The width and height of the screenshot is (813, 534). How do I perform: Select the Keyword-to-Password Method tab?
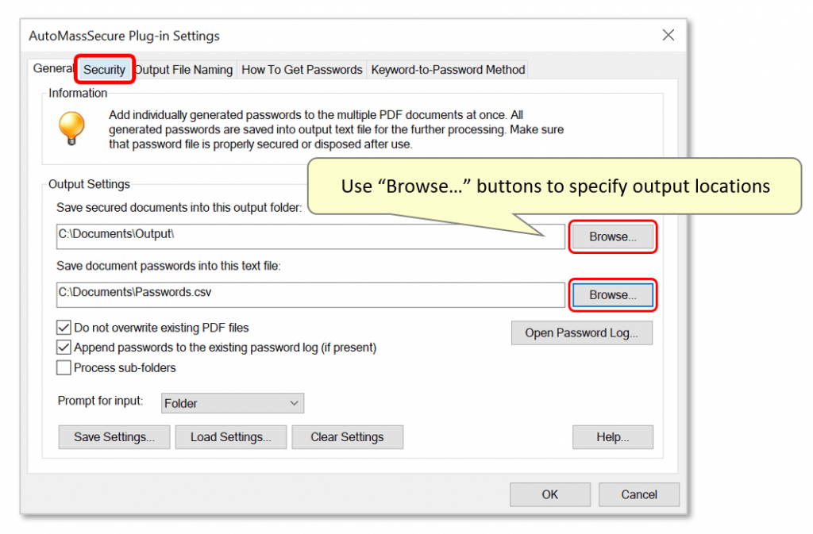[x=448, y=69]
